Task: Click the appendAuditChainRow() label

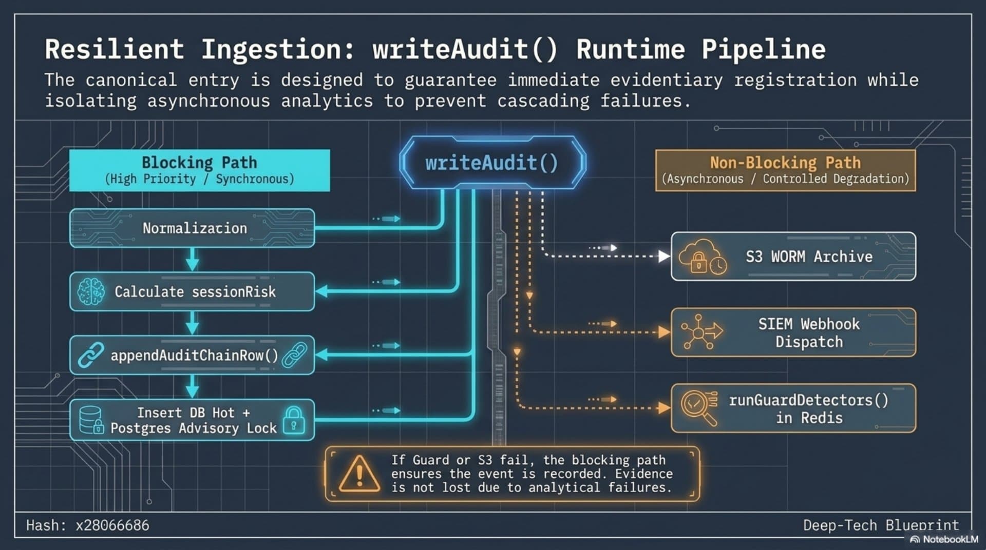Action: tap(194, 355)
